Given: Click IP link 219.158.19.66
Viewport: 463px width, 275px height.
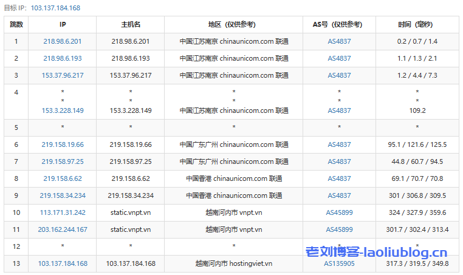Looking at the screenshot, I should [x=63, y=144].
